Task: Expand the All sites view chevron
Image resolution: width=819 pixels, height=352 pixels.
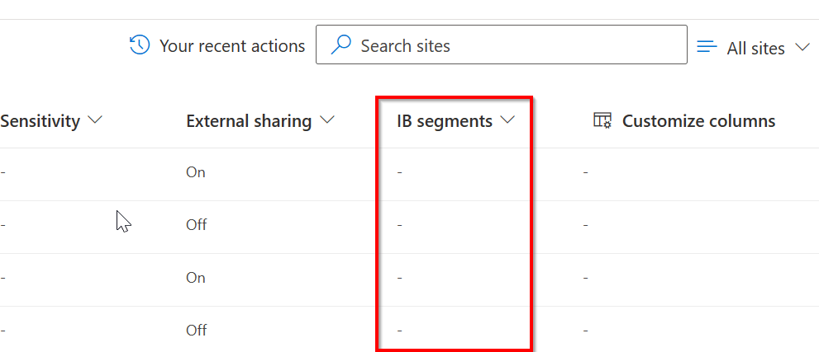Action: (802, 47)
